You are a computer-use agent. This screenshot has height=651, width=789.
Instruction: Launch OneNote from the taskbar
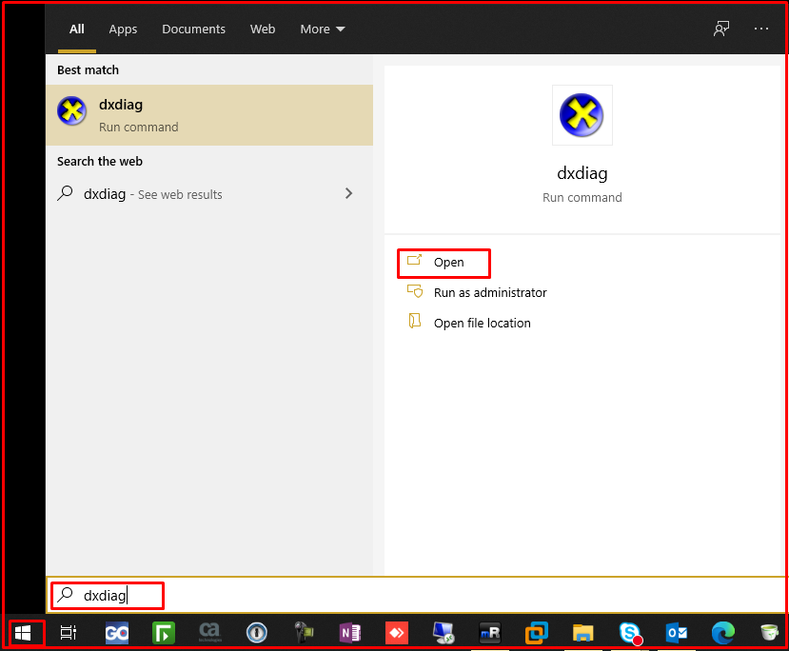click(350, 633)
